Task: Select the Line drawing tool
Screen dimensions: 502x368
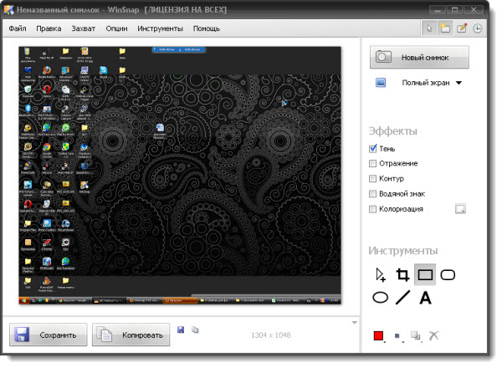Action: [x=402, y=297]
